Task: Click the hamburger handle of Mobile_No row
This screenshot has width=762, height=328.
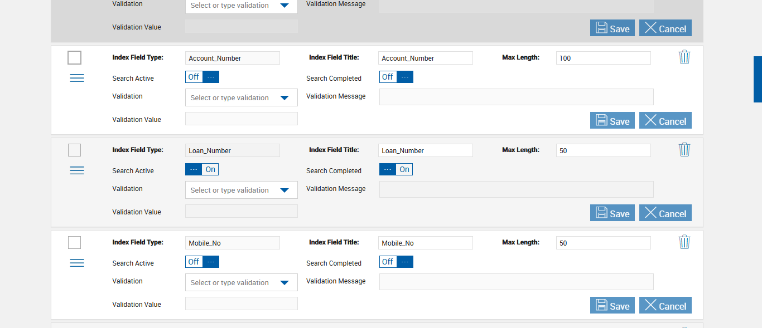Action: (x=77, y=263)
